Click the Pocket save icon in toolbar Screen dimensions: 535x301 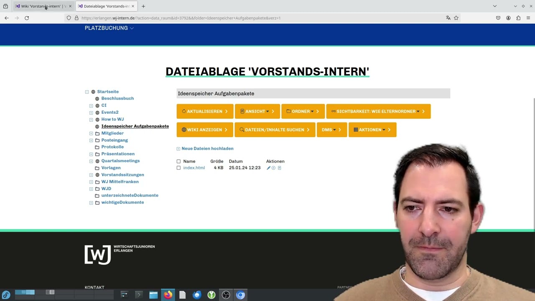498,18
